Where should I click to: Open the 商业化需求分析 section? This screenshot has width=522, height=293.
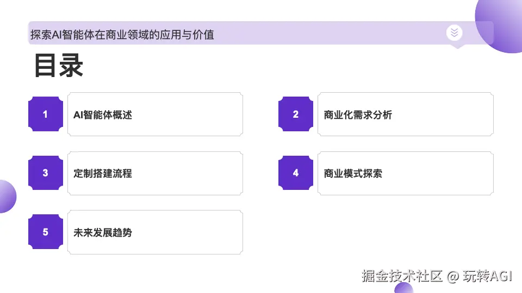(406, 114)
